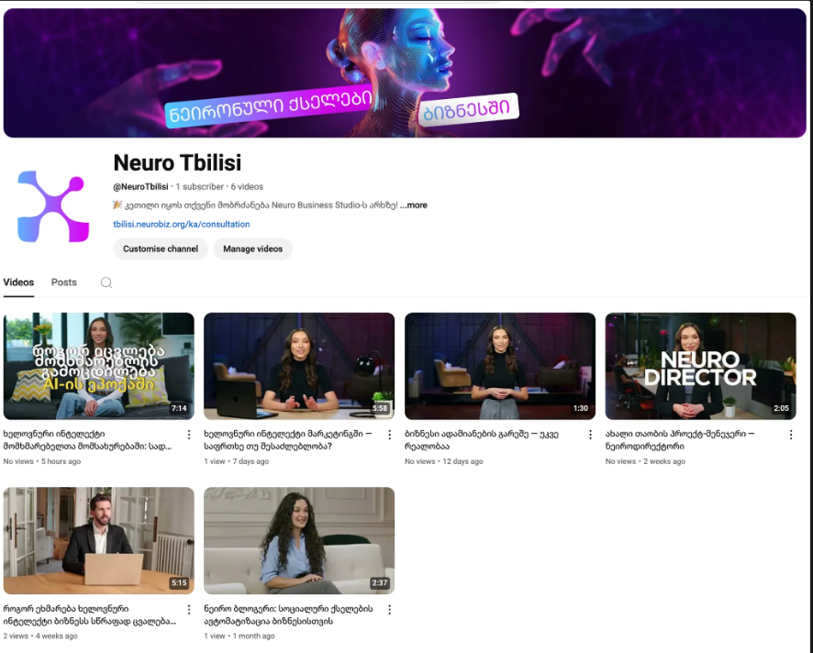Screen dimensions: 813x653
Task: Open options menu for the 5:58 video
Action: pos(389,435)
